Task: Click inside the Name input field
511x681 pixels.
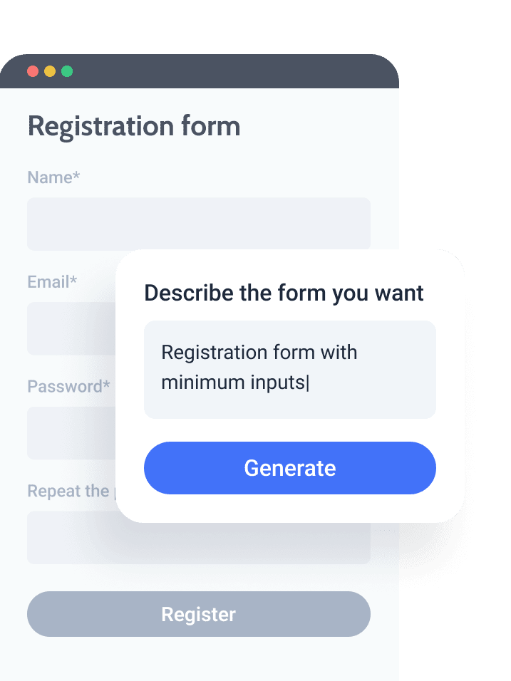Action: tap(198, 224)
